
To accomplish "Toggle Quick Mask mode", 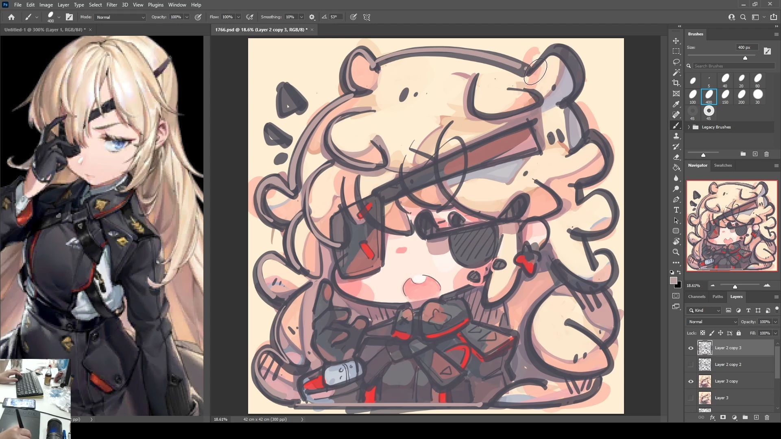I will [676, 296].
